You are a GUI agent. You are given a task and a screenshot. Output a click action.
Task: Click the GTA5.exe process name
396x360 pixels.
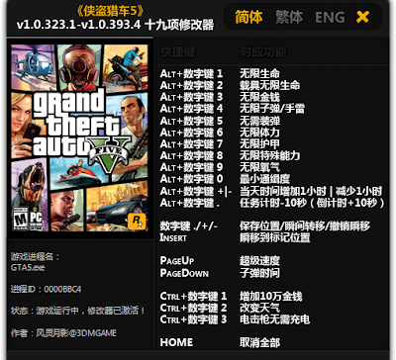pyautogui.click(x=28, y=267)
